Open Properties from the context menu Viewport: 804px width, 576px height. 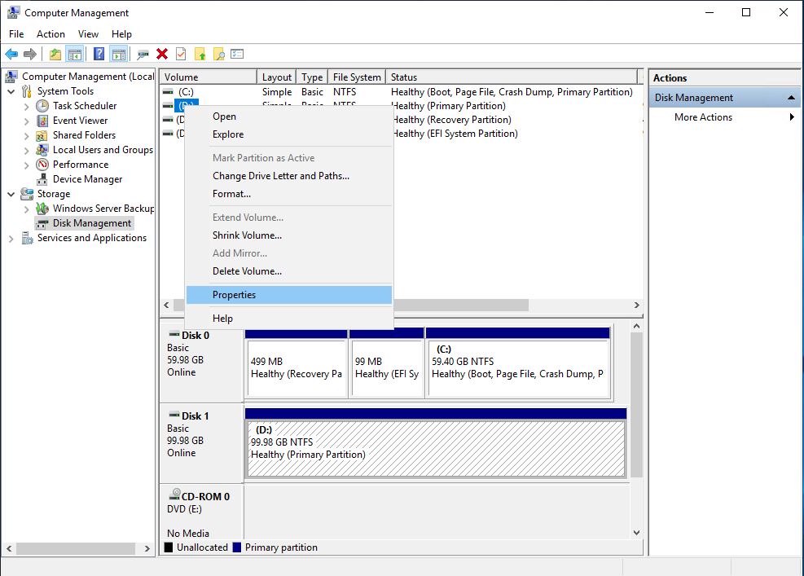point(288,295)
